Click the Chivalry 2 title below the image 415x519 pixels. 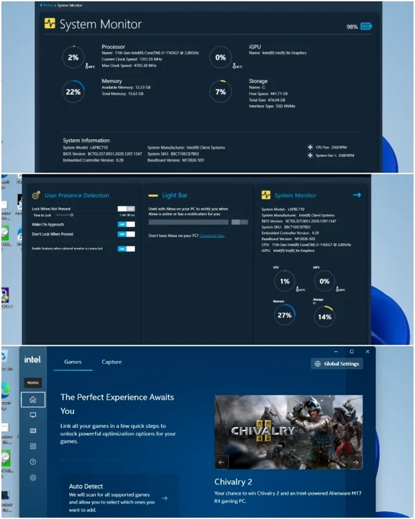tap(233, 482)
